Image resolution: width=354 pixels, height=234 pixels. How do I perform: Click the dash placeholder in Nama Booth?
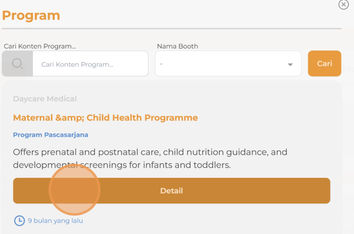pos(161,64)
